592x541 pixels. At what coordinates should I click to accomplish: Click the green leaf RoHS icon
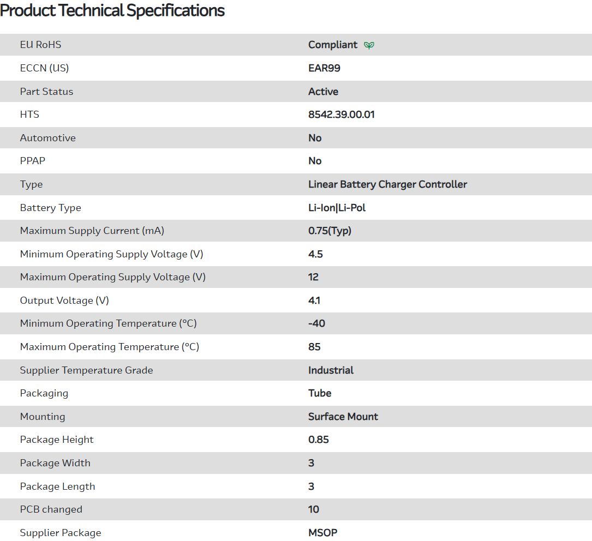(x=369, y=45)
